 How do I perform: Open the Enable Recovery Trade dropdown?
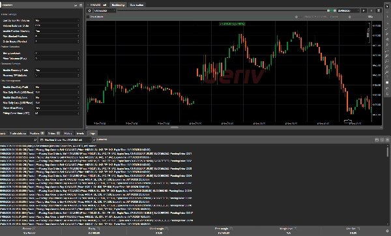(57, 70)
